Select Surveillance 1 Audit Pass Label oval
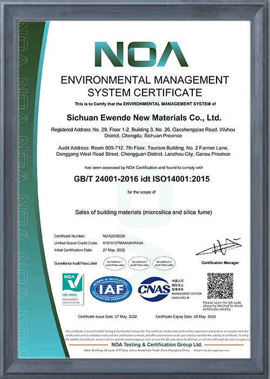The height and width of the screenshot is (379, 270). tap(114, 263)
